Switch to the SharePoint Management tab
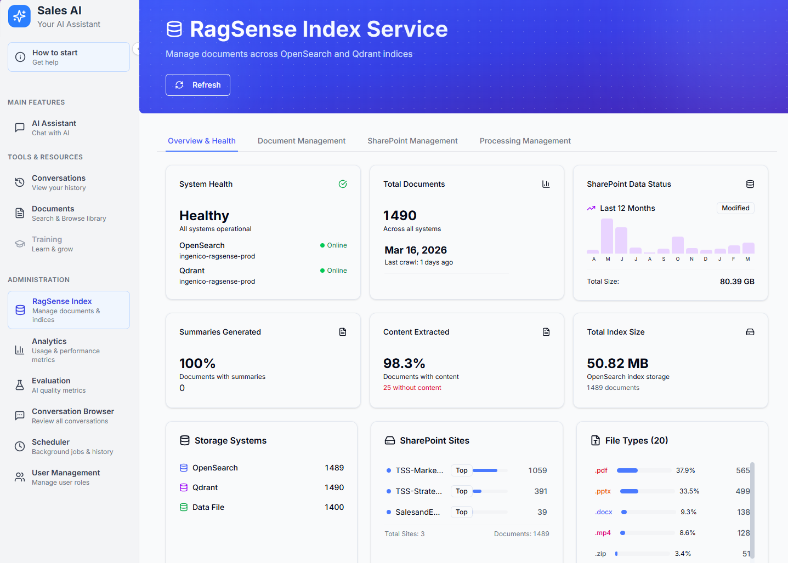The height and width of the screenshot is (563, 788). [412, 141]
